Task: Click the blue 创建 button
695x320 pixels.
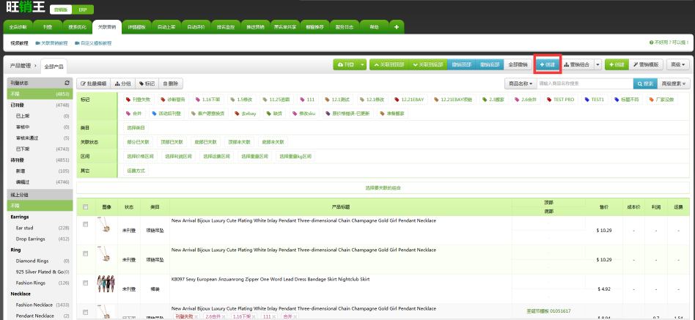Action: [x=547, y=64]
